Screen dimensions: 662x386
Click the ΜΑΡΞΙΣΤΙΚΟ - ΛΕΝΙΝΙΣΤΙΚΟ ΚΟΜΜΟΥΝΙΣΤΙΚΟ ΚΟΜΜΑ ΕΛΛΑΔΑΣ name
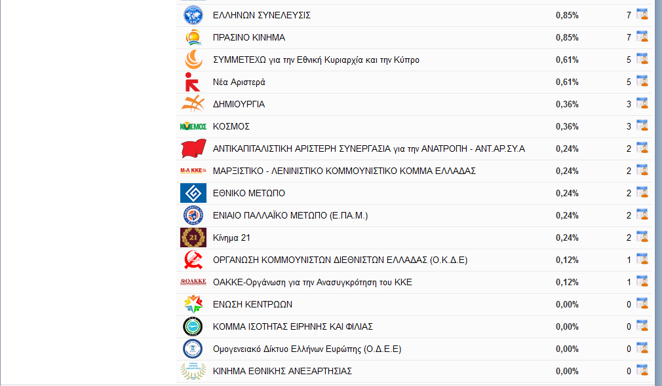coord(344,171)
